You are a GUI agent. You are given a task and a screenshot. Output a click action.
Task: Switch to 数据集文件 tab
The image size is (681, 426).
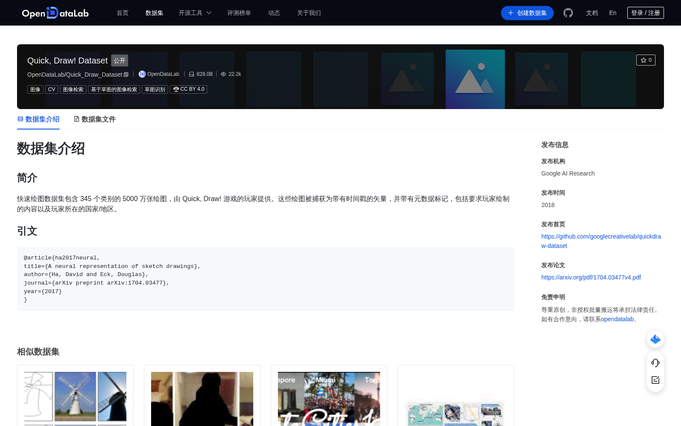tap(94, 119)
